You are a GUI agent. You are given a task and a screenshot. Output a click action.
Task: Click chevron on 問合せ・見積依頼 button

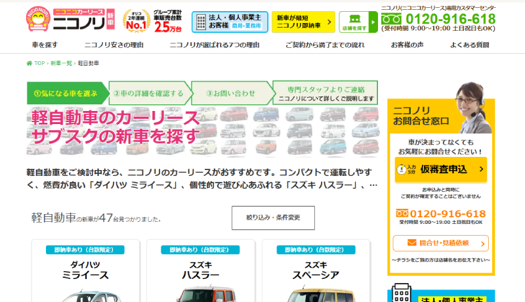click(482, 244)
